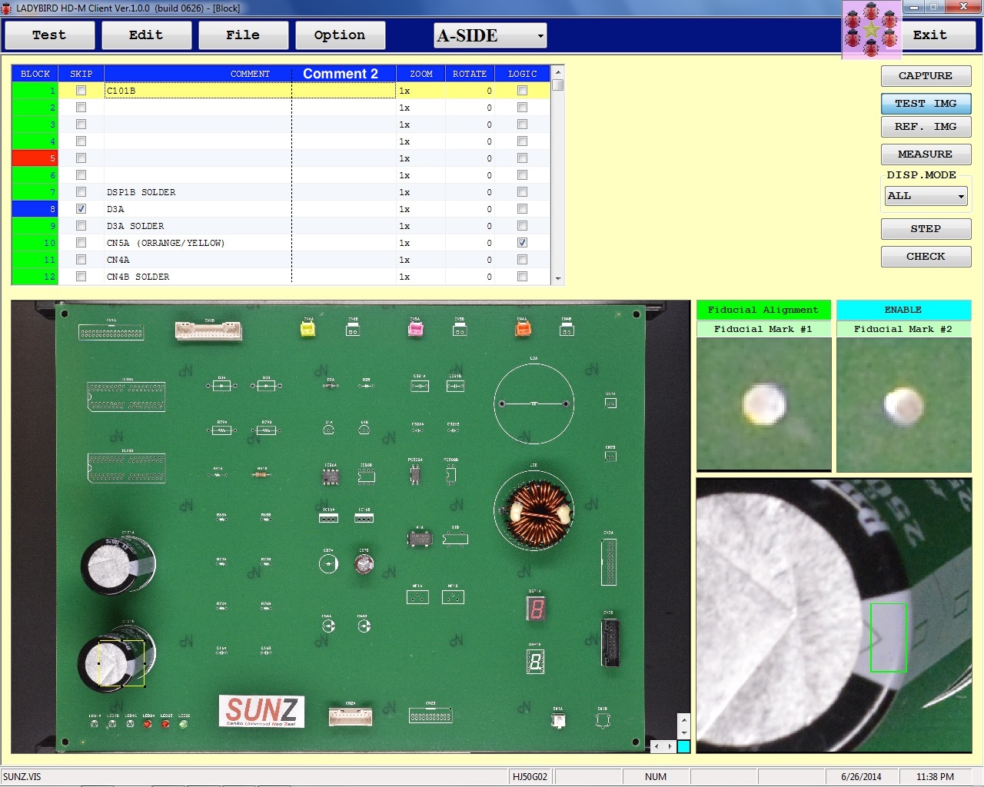Select the REF. IMG button
The width and height of the screenshot is (984, 787).
(x=926, y=127)
